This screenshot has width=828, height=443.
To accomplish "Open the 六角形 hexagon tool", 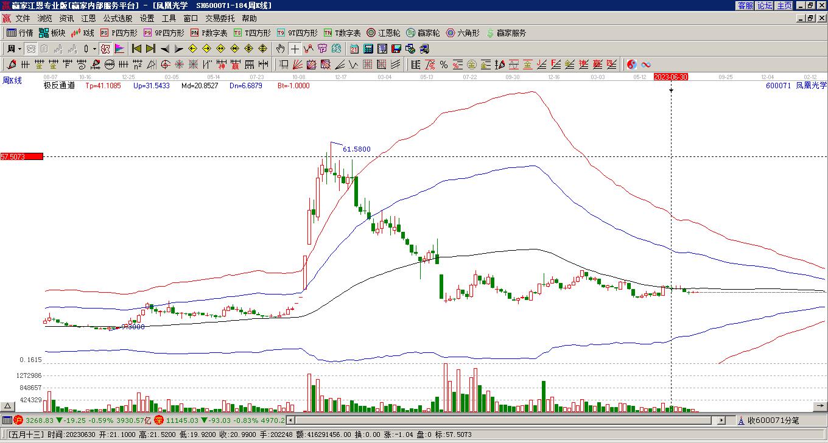I will (x=463, y=33).
